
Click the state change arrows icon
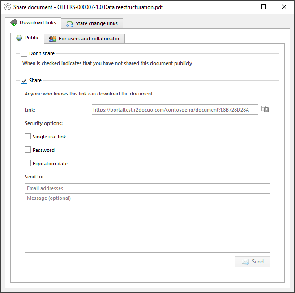pyautogui.click(x=70, y=24)
